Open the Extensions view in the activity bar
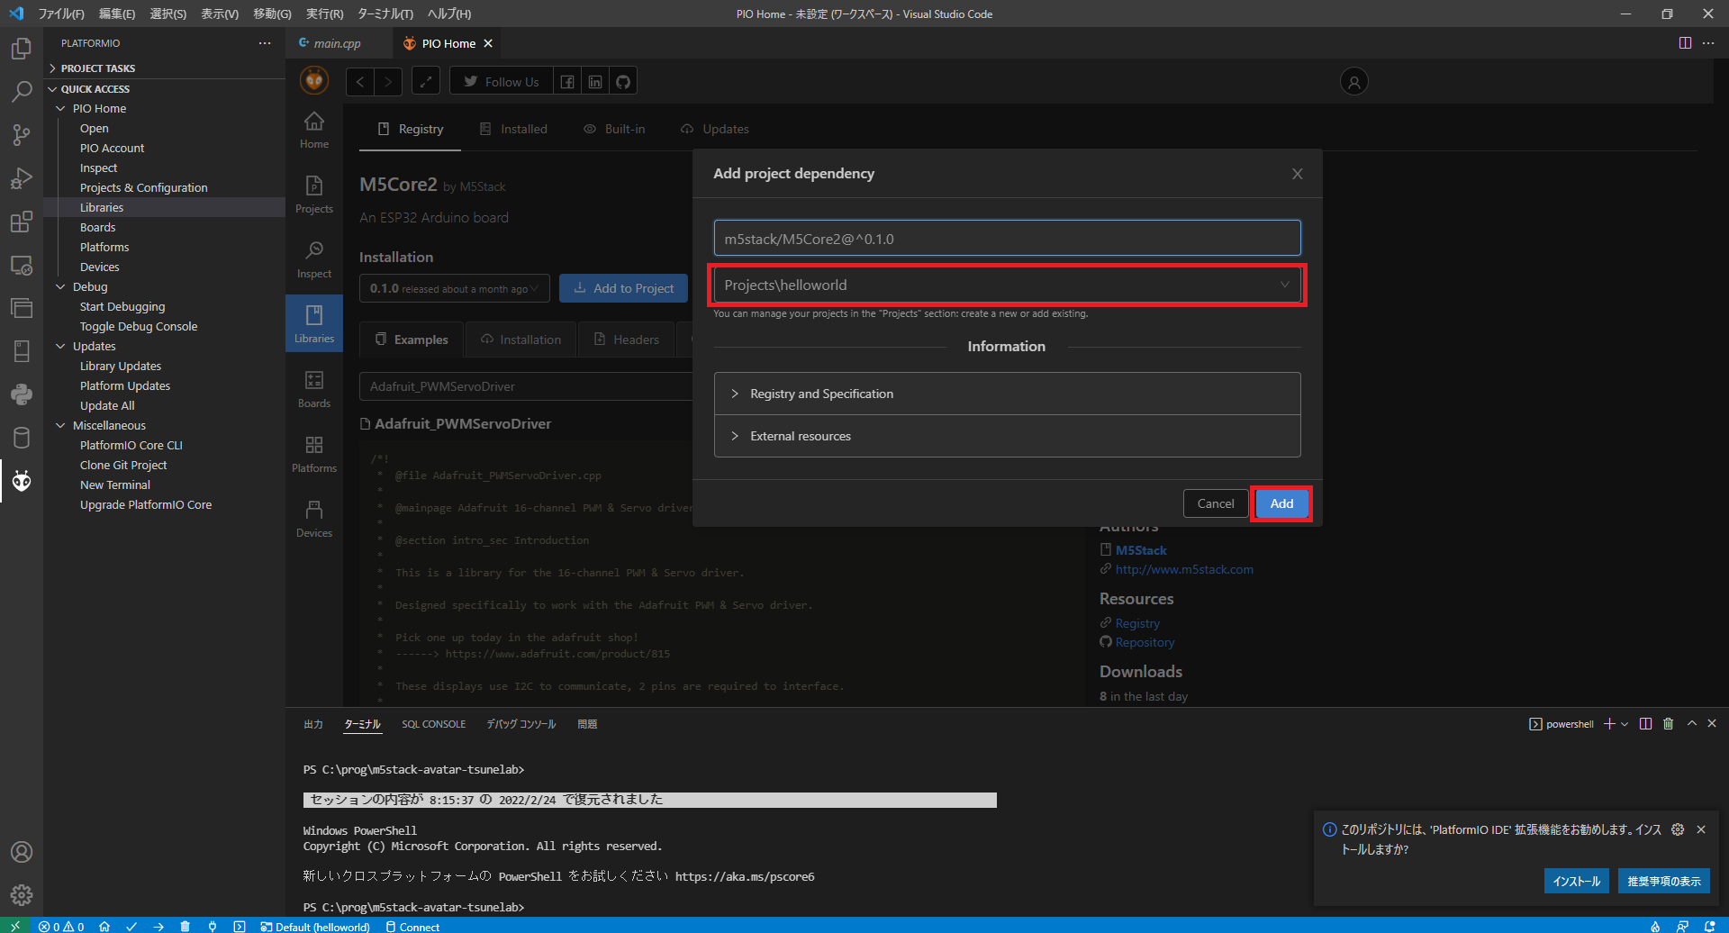1729x933 pixels. (22, 221)
